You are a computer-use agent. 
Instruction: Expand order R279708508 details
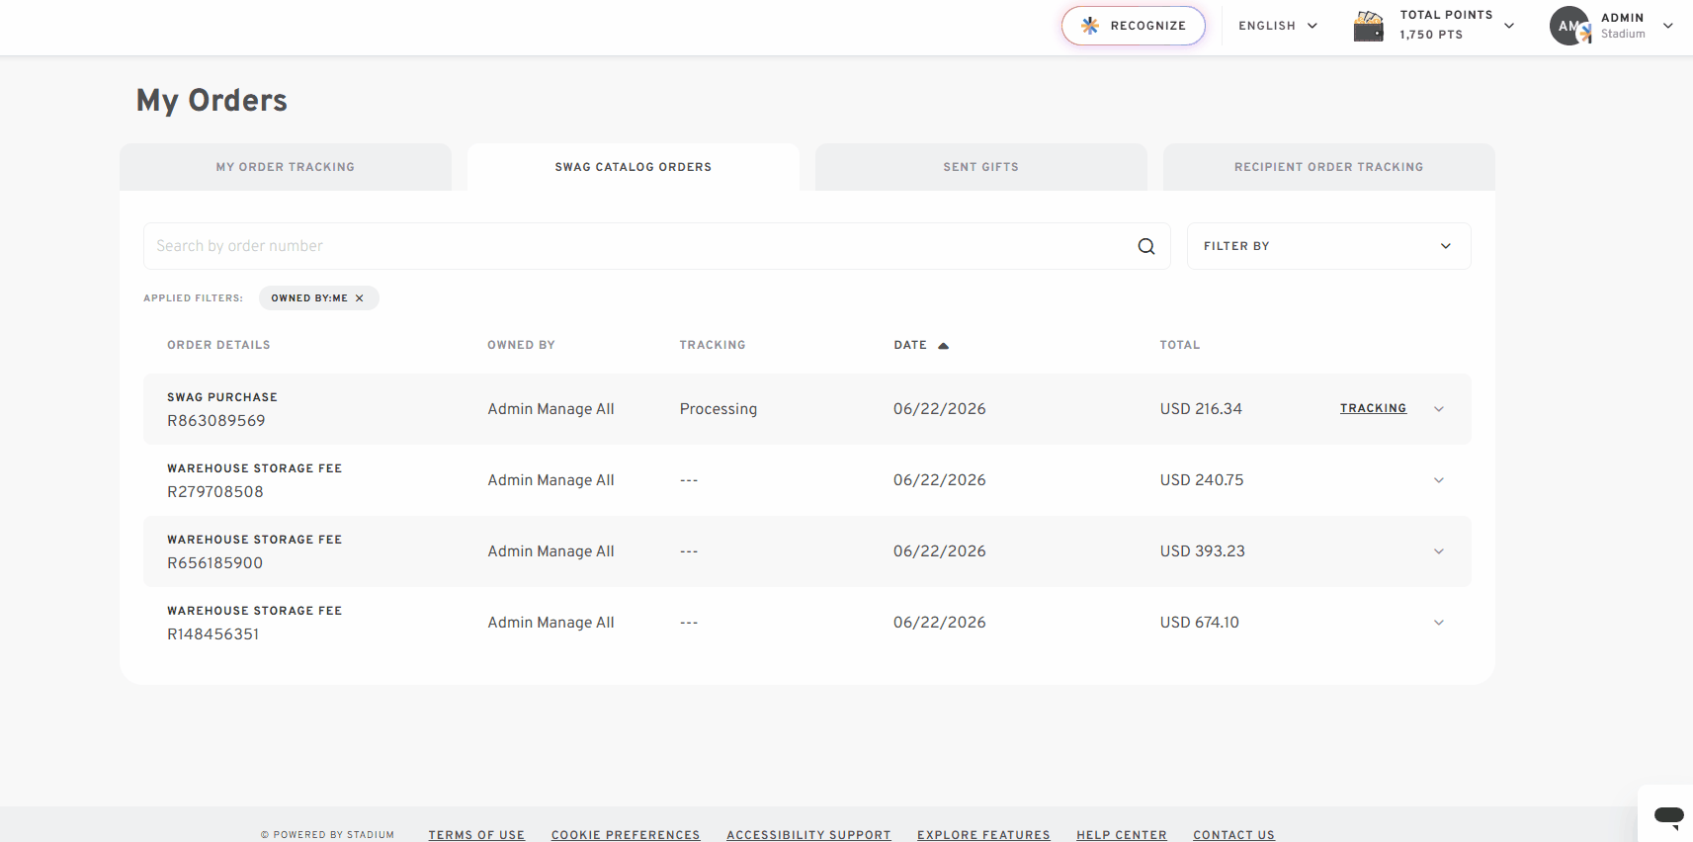click(x=1439, y=480)
